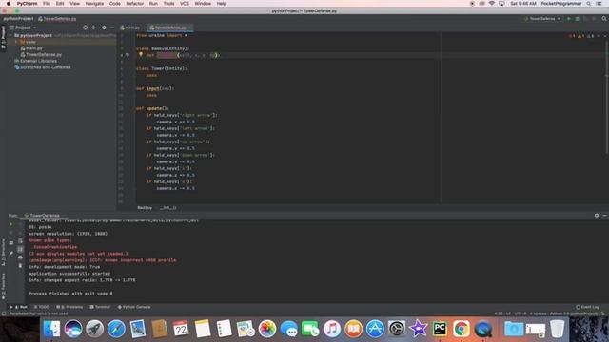This screenshot has width=609, height=342.
Task: Toggle the Project side tool window stripe
Action: tap(3, 37)
